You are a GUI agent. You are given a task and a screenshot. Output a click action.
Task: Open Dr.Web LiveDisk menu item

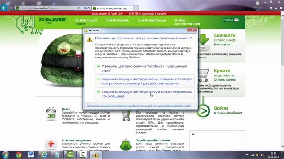coord(117,20)
